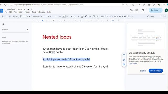168x94 pixels.
Task: Expand the Share options arrow
Action: (161, 10)
